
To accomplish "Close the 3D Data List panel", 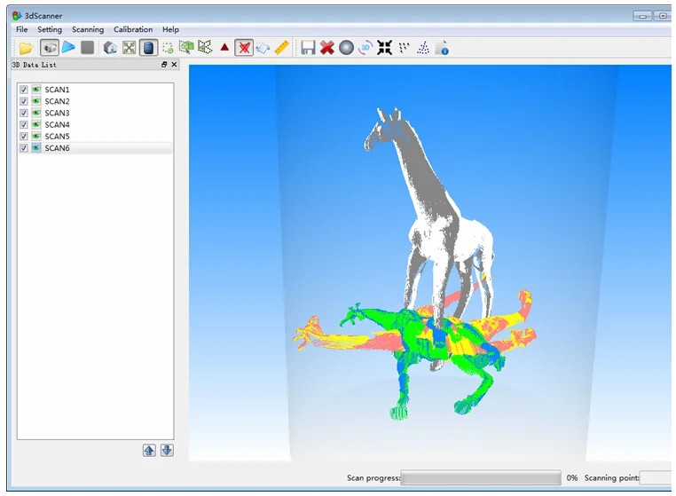I will click(x=174, y=64).
